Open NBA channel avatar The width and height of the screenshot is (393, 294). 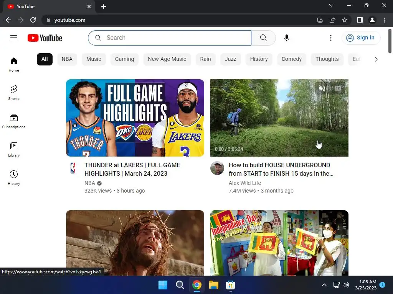click(73, 168)
